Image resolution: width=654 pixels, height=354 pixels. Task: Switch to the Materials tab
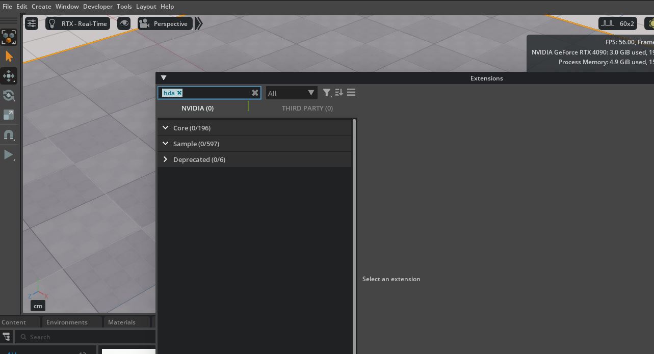[122, 322]
